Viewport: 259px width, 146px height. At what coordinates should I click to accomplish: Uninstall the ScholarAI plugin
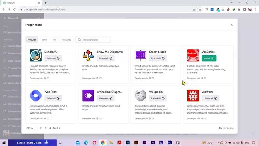[53, 58]
